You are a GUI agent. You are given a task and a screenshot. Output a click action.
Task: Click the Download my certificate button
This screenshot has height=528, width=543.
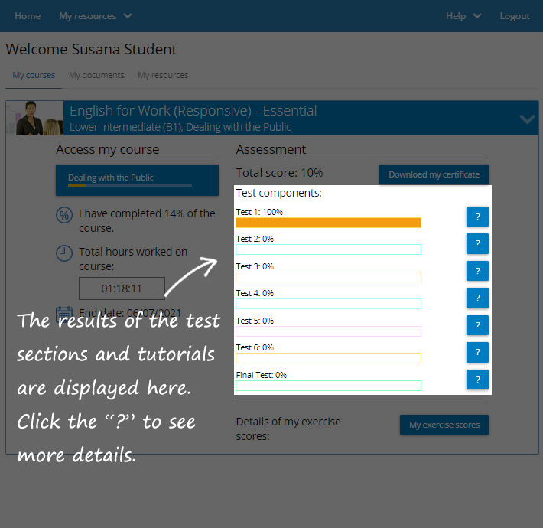click(x=434, y=174)
